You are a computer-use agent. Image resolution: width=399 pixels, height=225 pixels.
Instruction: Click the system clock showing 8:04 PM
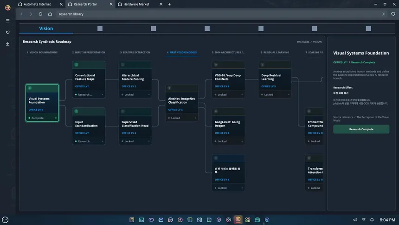point(387,219)
